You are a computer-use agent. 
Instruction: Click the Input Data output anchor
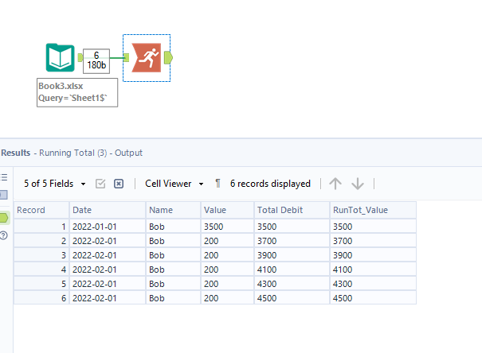tap(79, 58)
